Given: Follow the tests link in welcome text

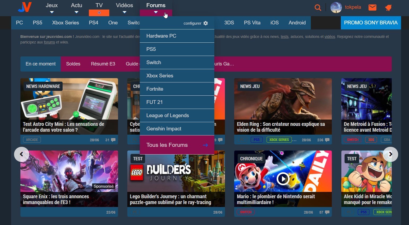Looking at the screenshot, I should tap(285, 37).
